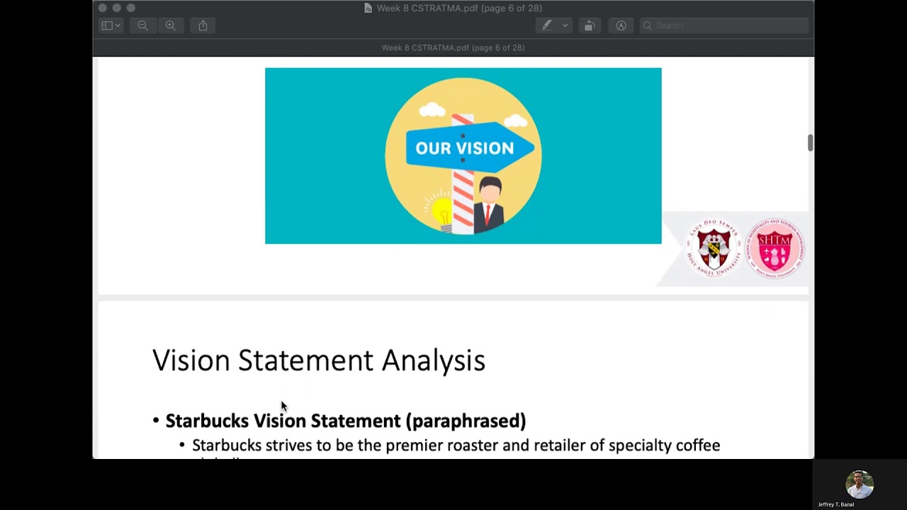Maximize the Preview window

point(130,8)
